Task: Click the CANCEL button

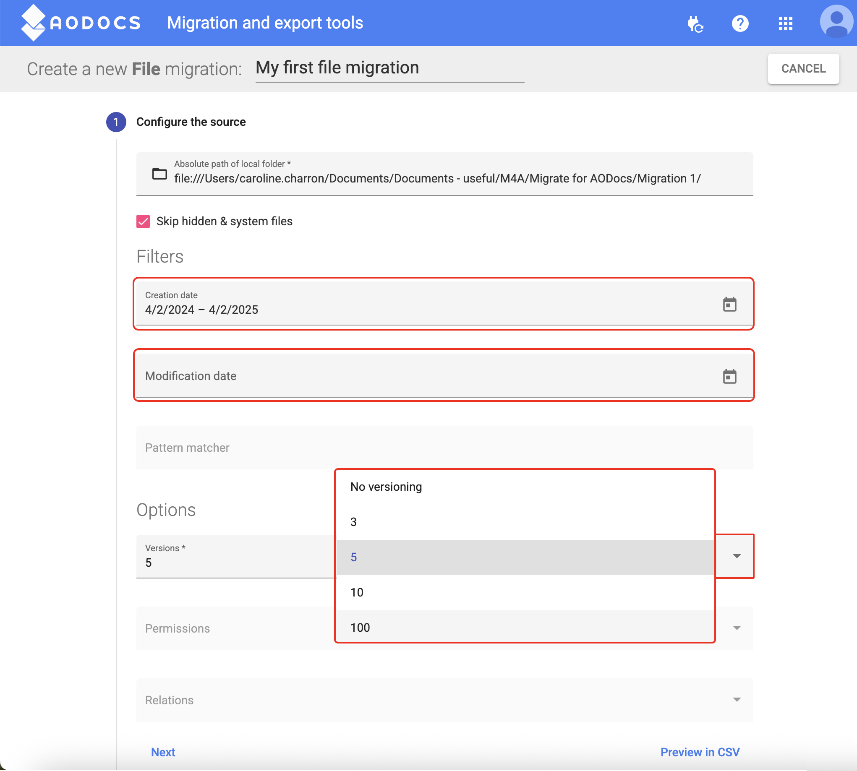Action: tap(803, 69)
